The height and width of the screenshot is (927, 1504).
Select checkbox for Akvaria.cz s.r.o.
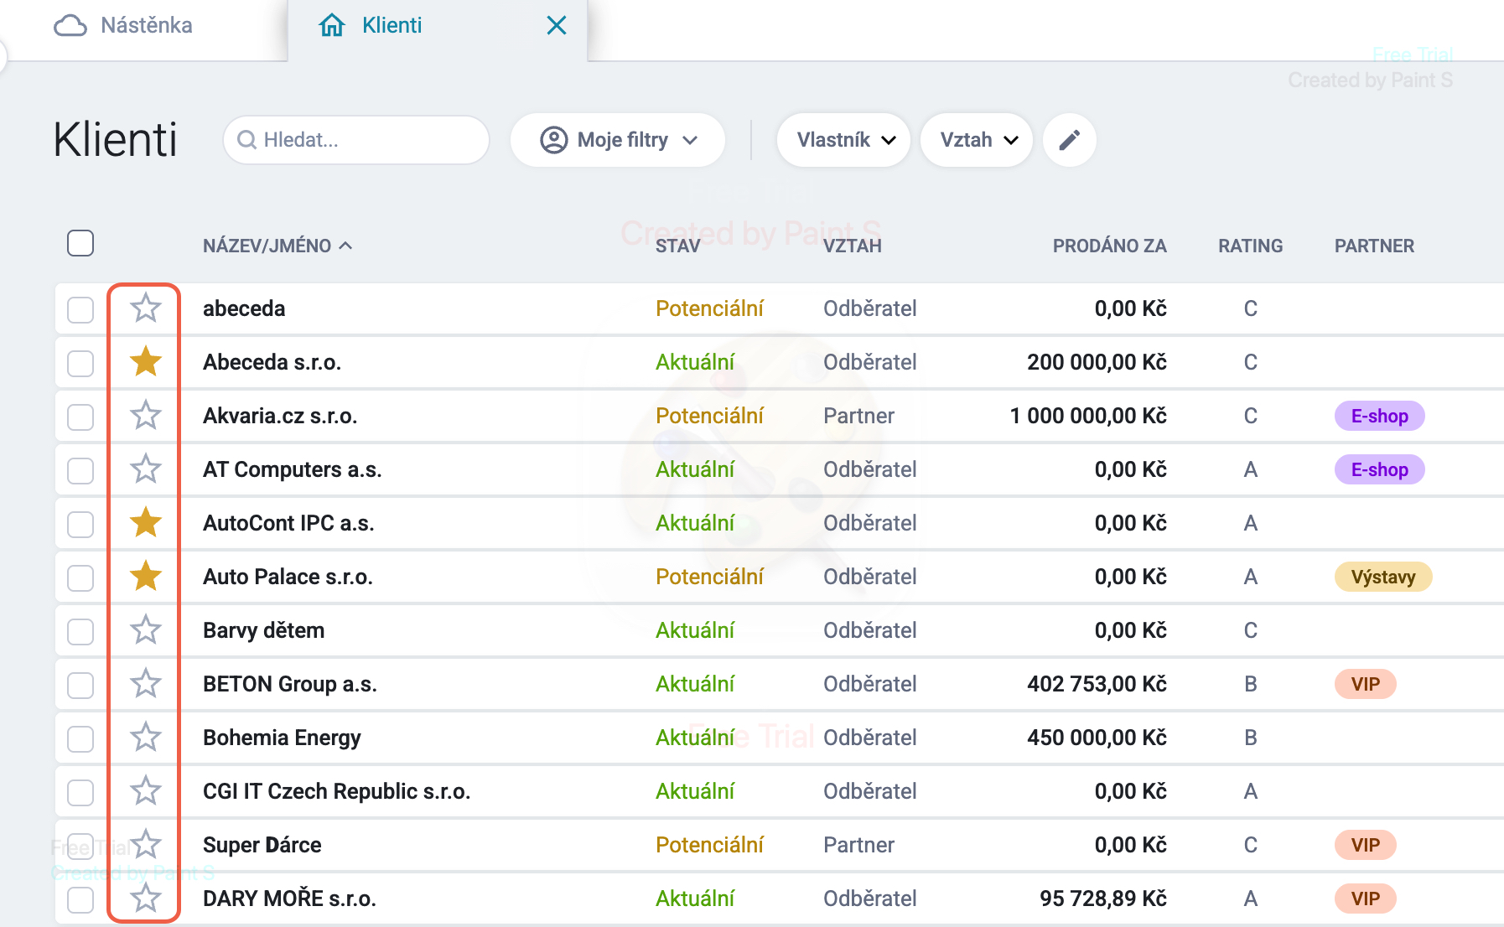point(80,417)
